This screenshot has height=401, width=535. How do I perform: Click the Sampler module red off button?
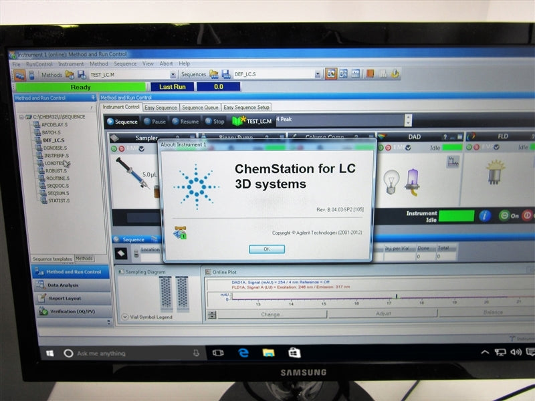(x=122, y=148)
